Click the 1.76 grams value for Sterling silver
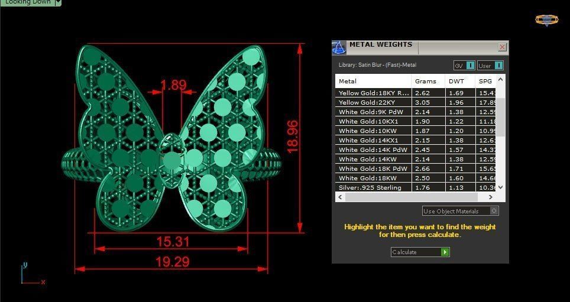 point(422,187)
